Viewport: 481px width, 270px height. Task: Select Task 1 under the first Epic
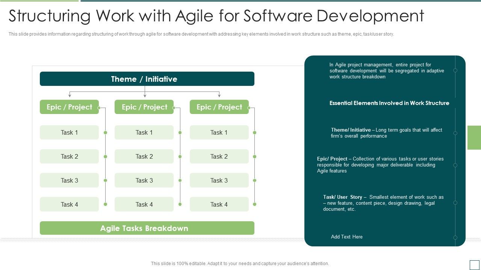pyautogui.click(x=69, y=132)
